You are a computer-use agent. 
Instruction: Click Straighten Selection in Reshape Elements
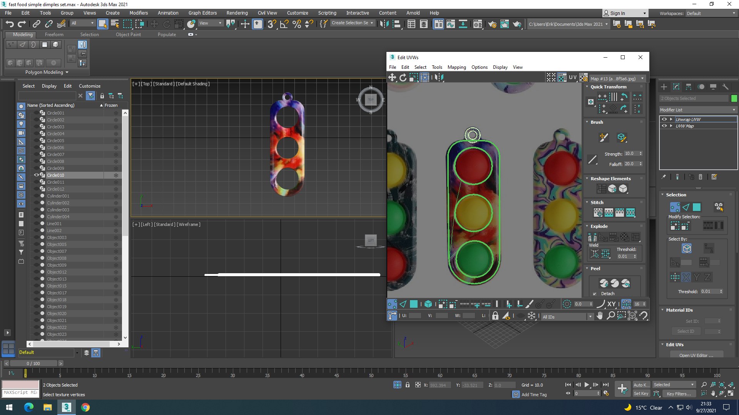pyautogui.click(x=601, y=189)
